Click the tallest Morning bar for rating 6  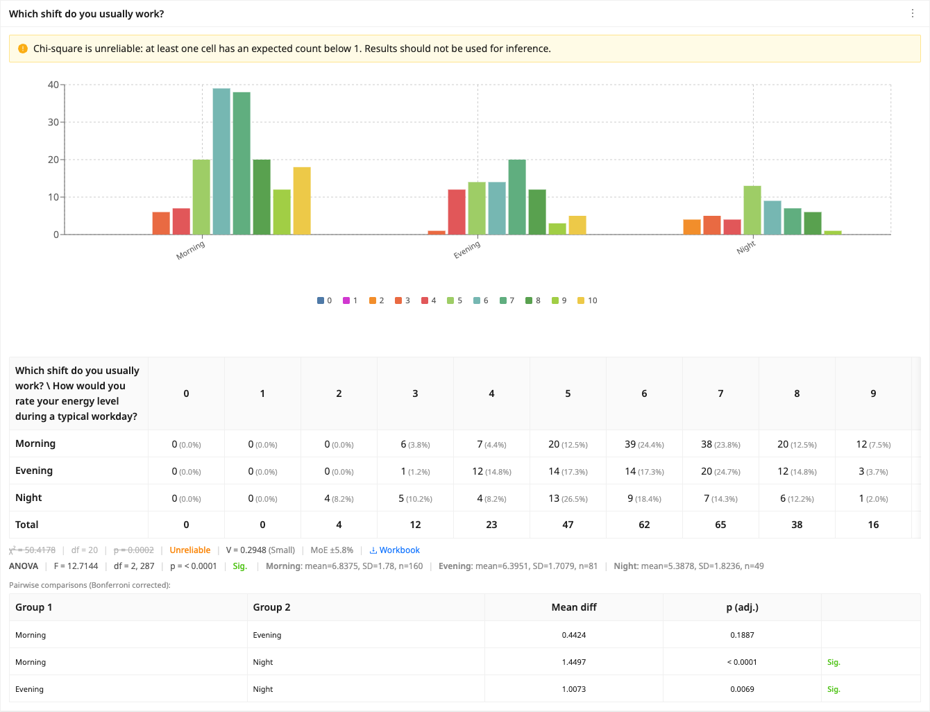point(221,161)
